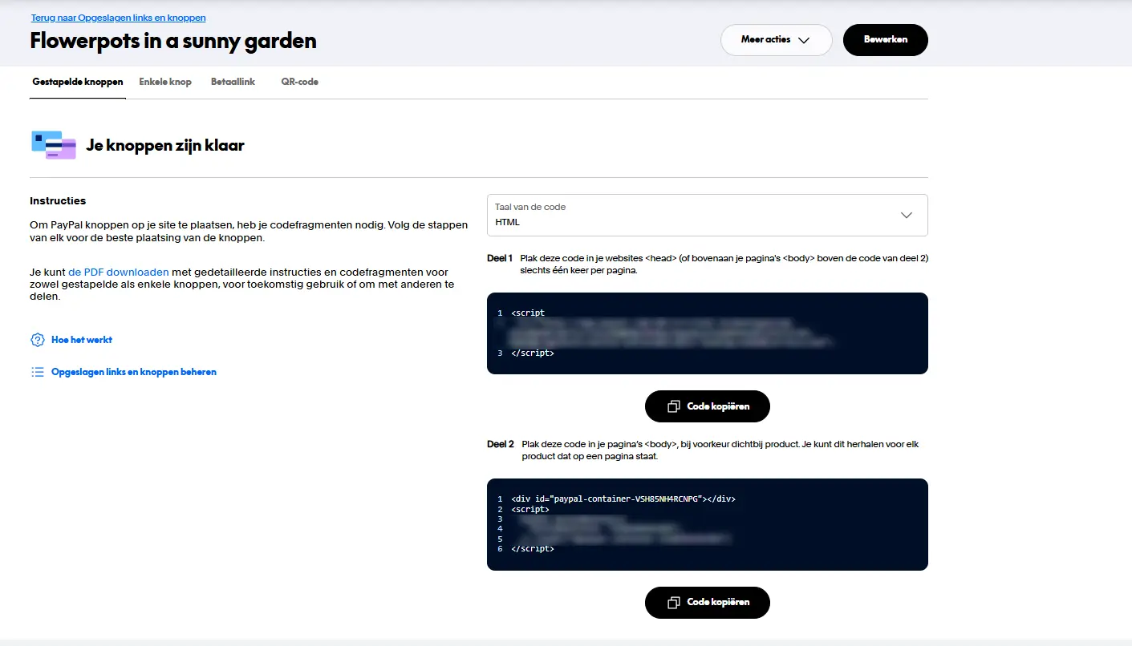
Task: Open the Taal van de code HTML dropdown
Action: click(x=706, y=215)
